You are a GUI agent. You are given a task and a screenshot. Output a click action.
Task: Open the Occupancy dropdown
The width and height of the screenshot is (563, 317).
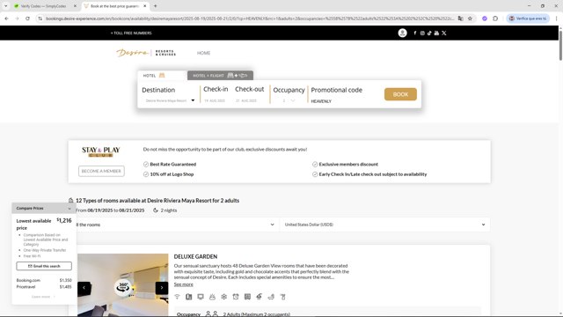289,100
